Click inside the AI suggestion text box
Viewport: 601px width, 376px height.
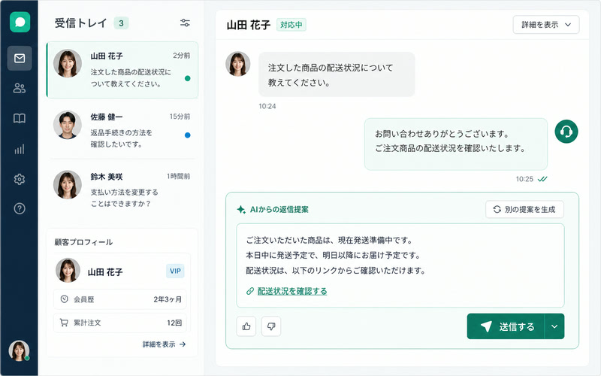click(x=400, y=265)
